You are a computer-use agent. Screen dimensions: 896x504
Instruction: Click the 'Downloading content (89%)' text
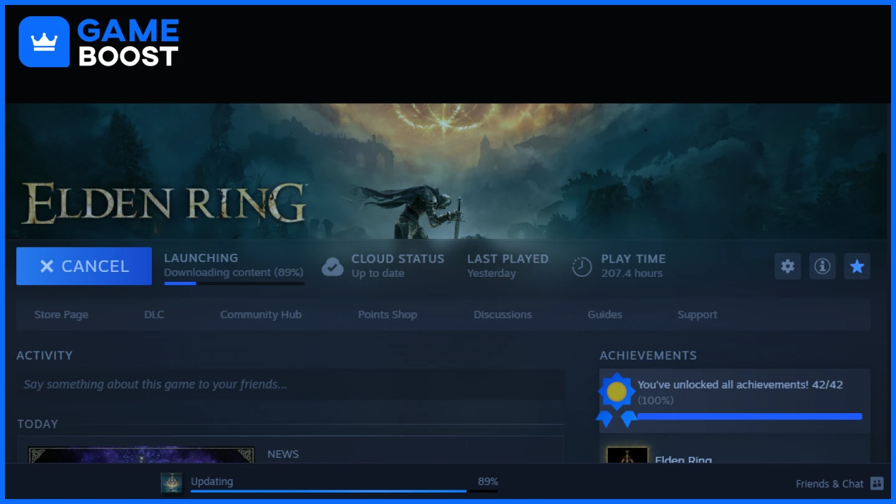233,273
